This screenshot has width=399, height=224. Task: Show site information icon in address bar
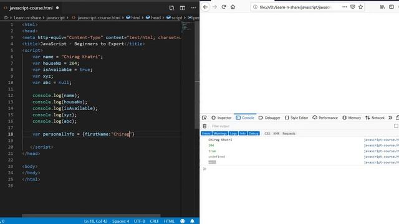(x=255, y=7)
